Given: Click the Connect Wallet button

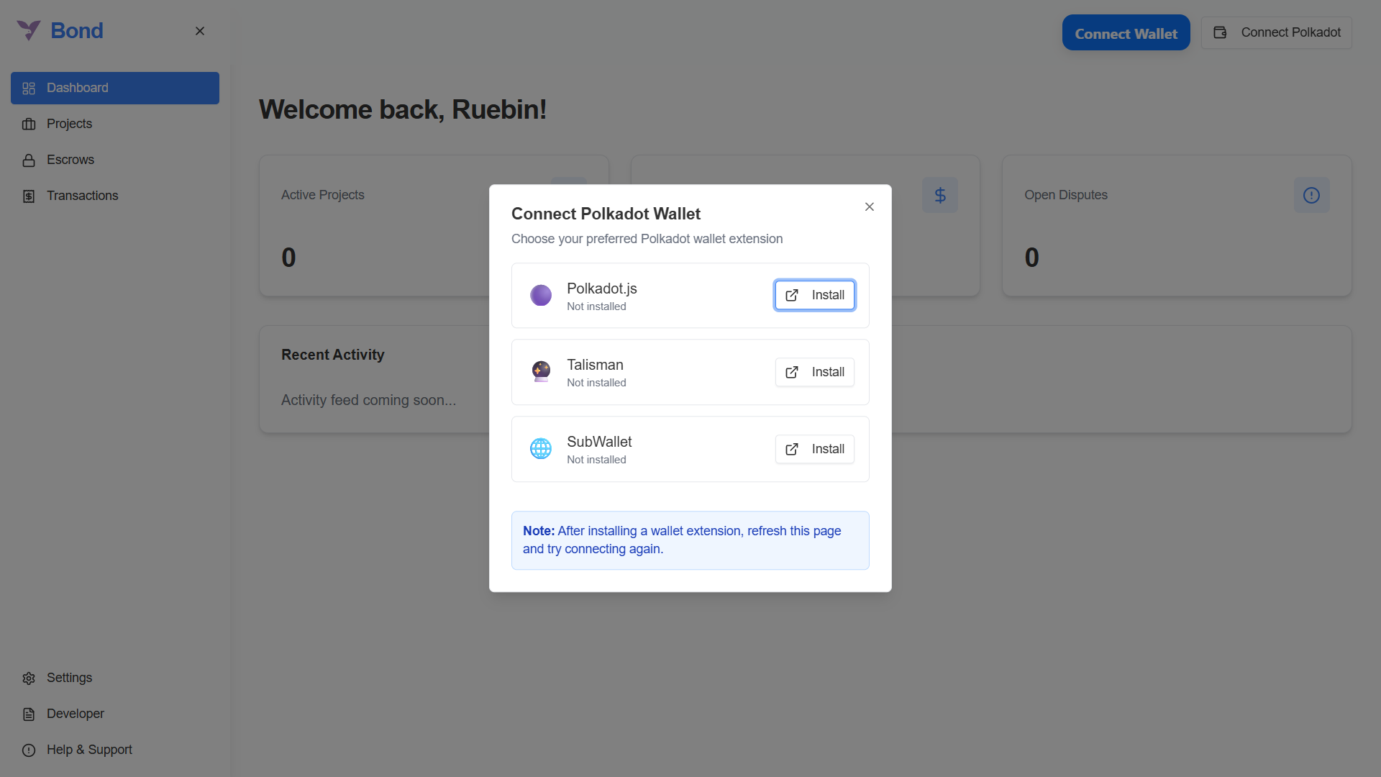Looking at the screenshot, I should (1126, 33).
